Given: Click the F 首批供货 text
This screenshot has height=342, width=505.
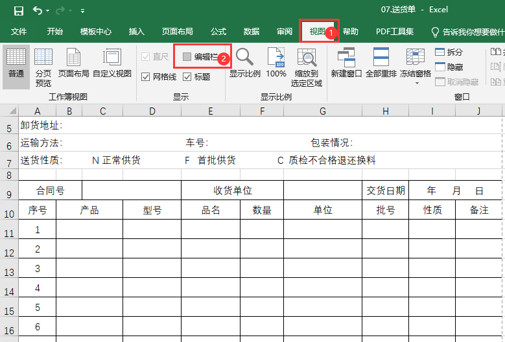Looking at the screenshot, I should click(210, 160).
